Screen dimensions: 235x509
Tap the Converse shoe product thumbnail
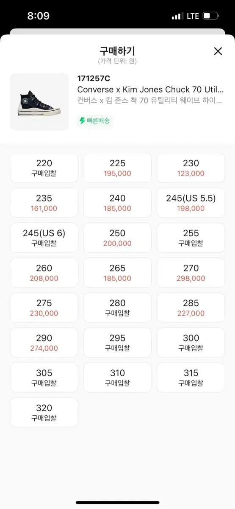tap(39, 102)
